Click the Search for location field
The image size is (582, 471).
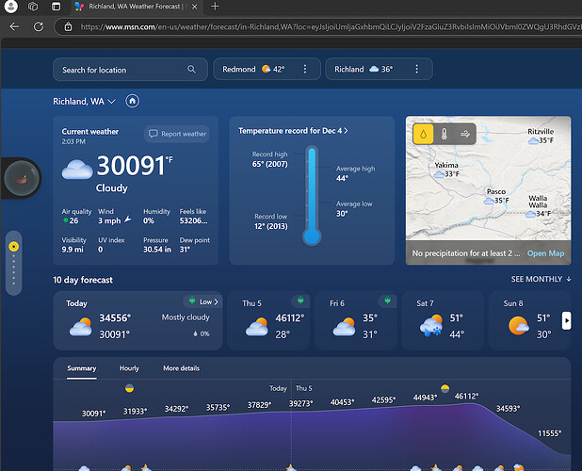click(x=130, y=70)
